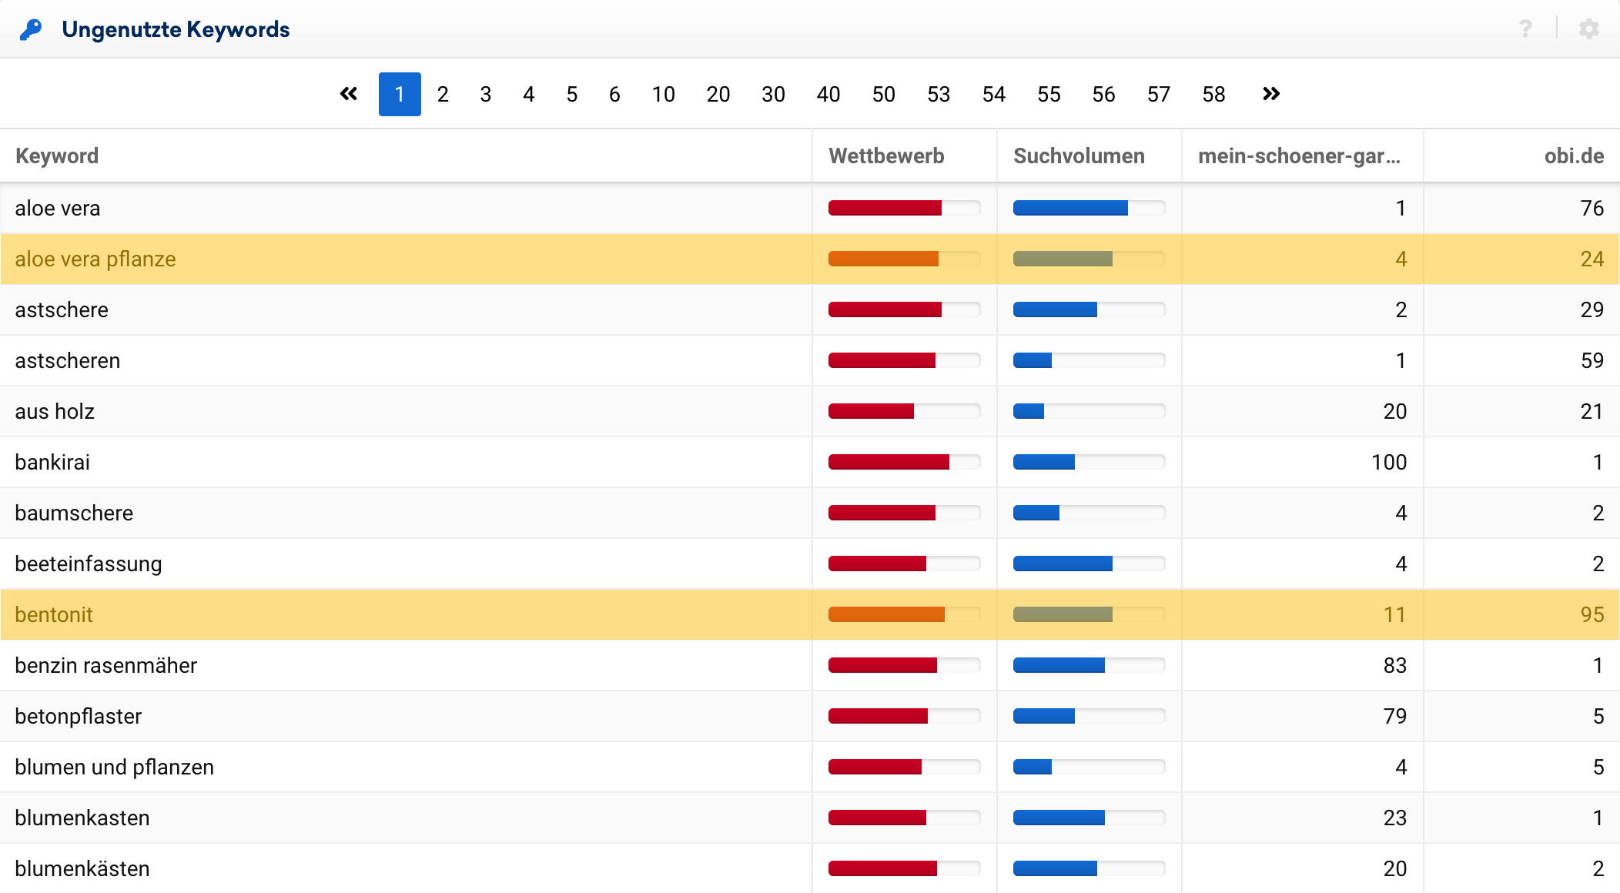Open the bentonit keyword row
The height and width of the screenshot is (893, 1620).
(54, 614)
